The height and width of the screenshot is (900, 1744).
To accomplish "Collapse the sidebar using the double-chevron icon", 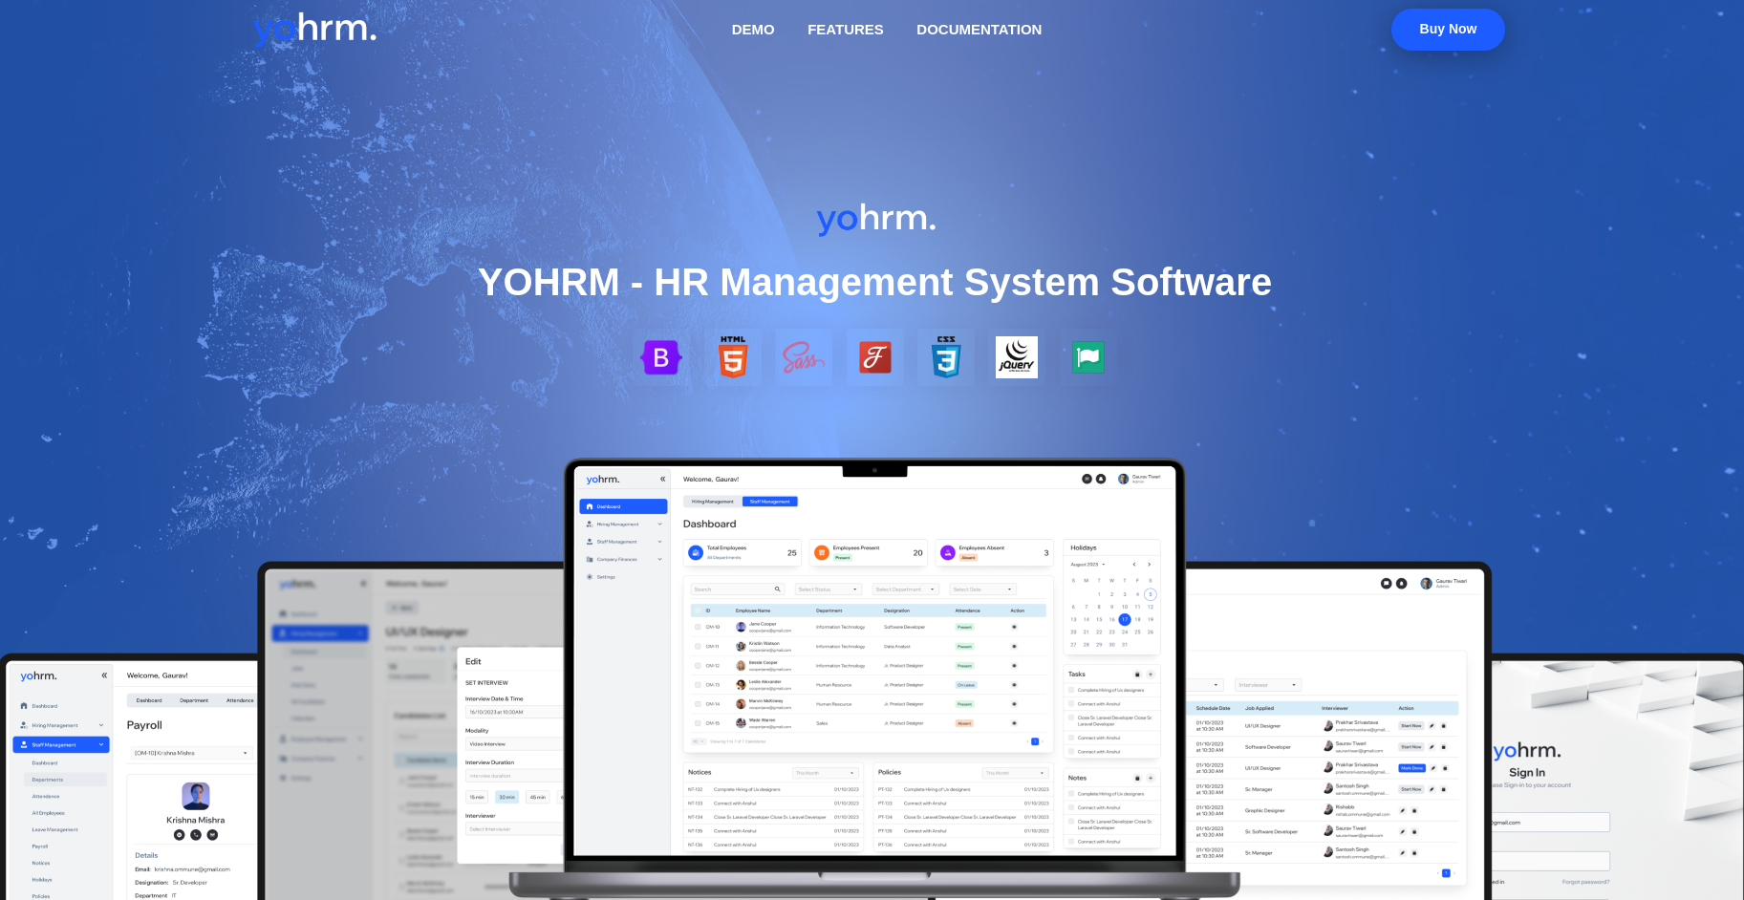I will point(662,479).
